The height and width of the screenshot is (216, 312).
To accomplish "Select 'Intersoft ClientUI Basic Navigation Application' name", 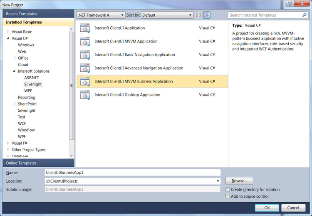I will tap(134, 55).
